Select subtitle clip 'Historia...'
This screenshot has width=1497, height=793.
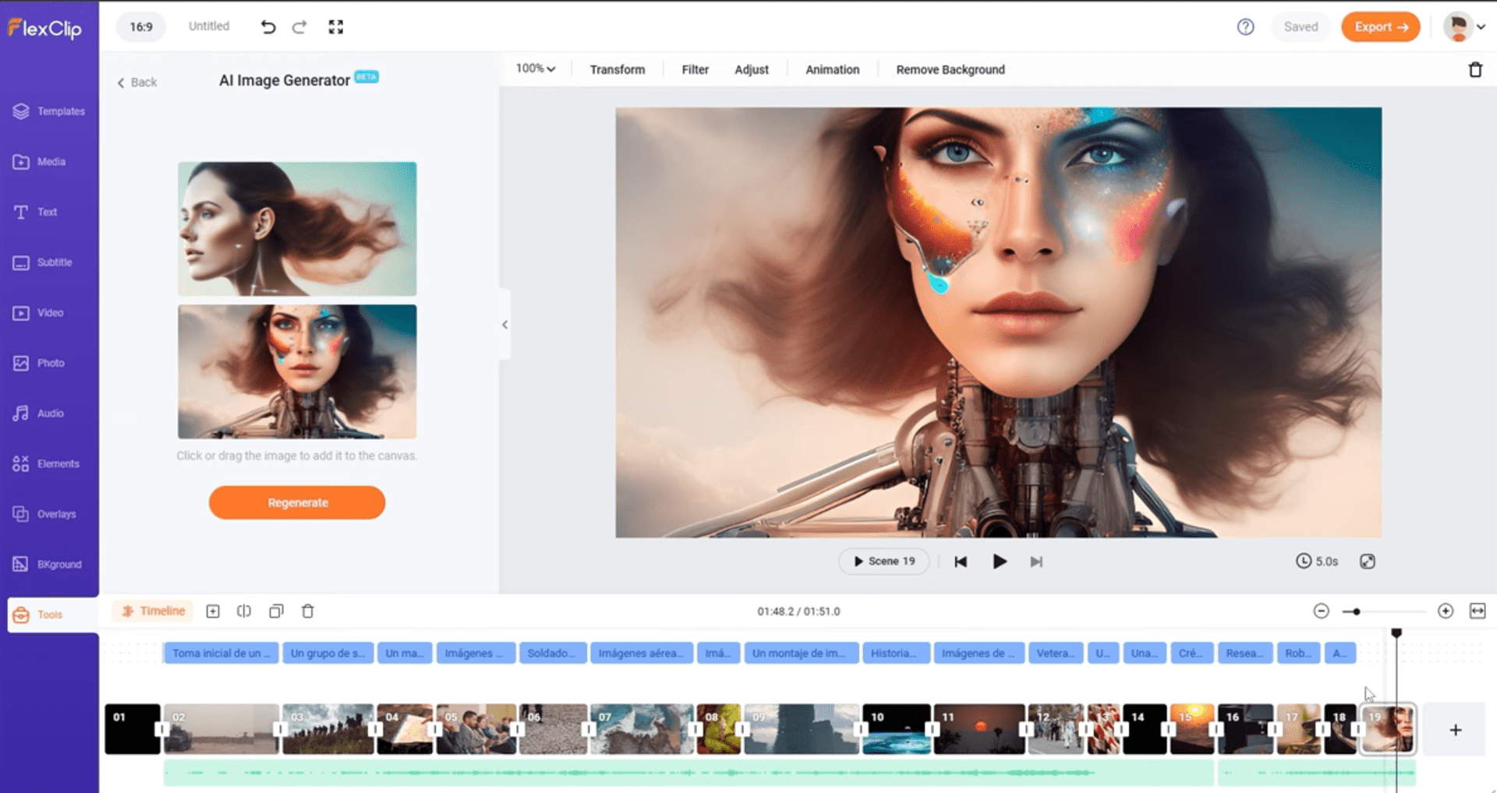click(897, 654)
